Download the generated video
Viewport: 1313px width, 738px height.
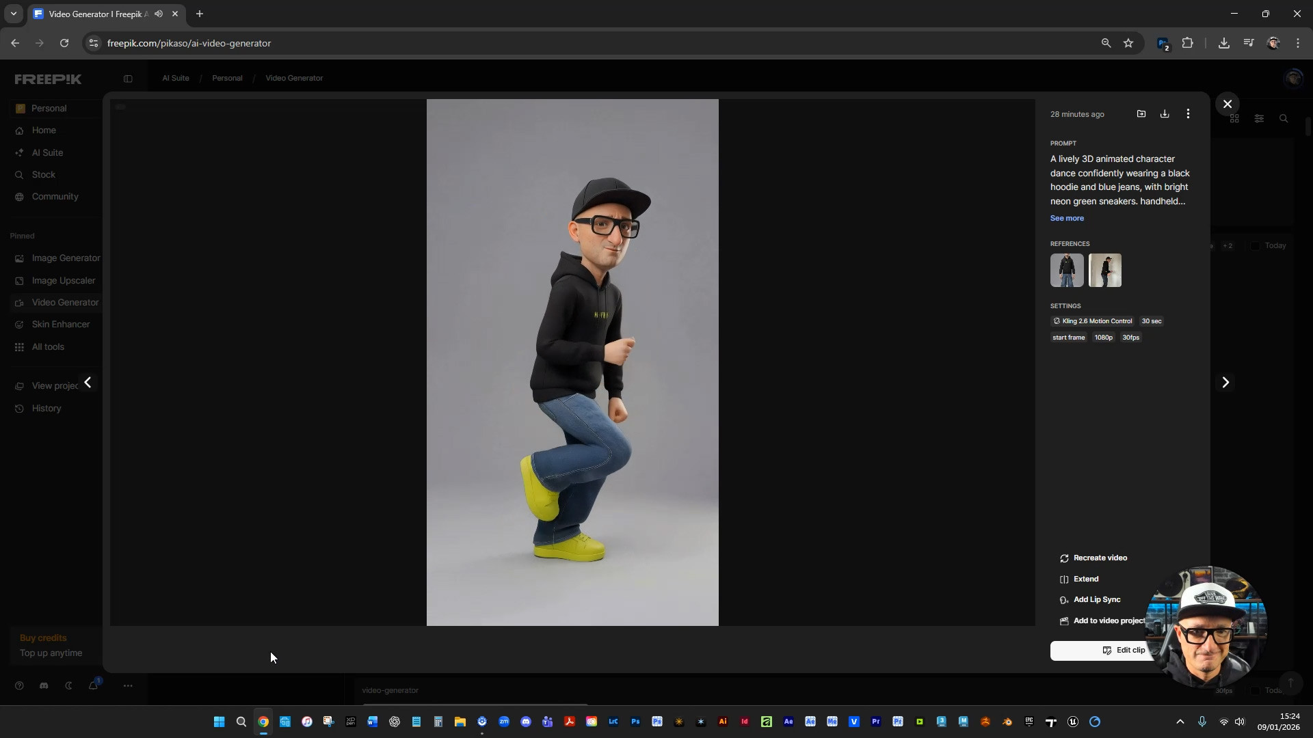click(x=1165, y=114)
